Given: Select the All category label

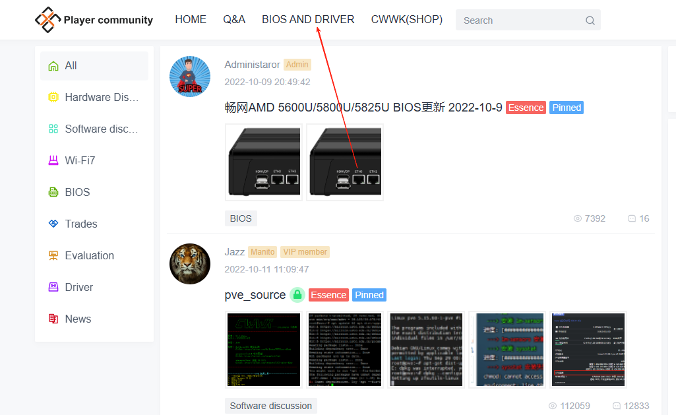Looking at the screenshot, I should click(71, 65).
